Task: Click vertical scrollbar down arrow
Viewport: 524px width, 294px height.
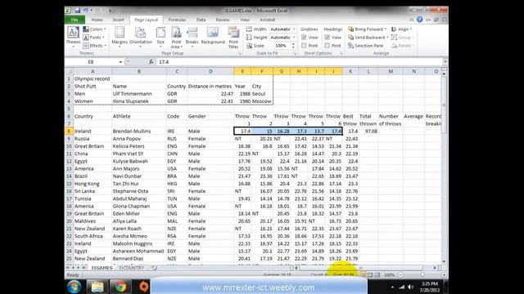Action: pos(444,262)
